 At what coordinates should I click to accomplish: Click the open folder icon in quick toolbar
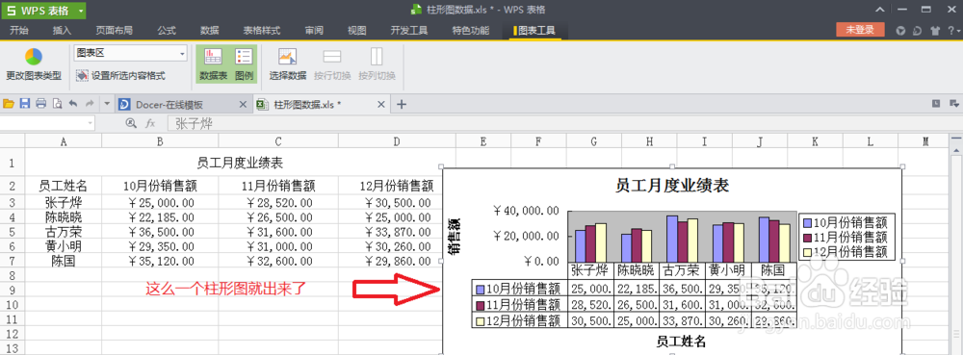point(9,104)
